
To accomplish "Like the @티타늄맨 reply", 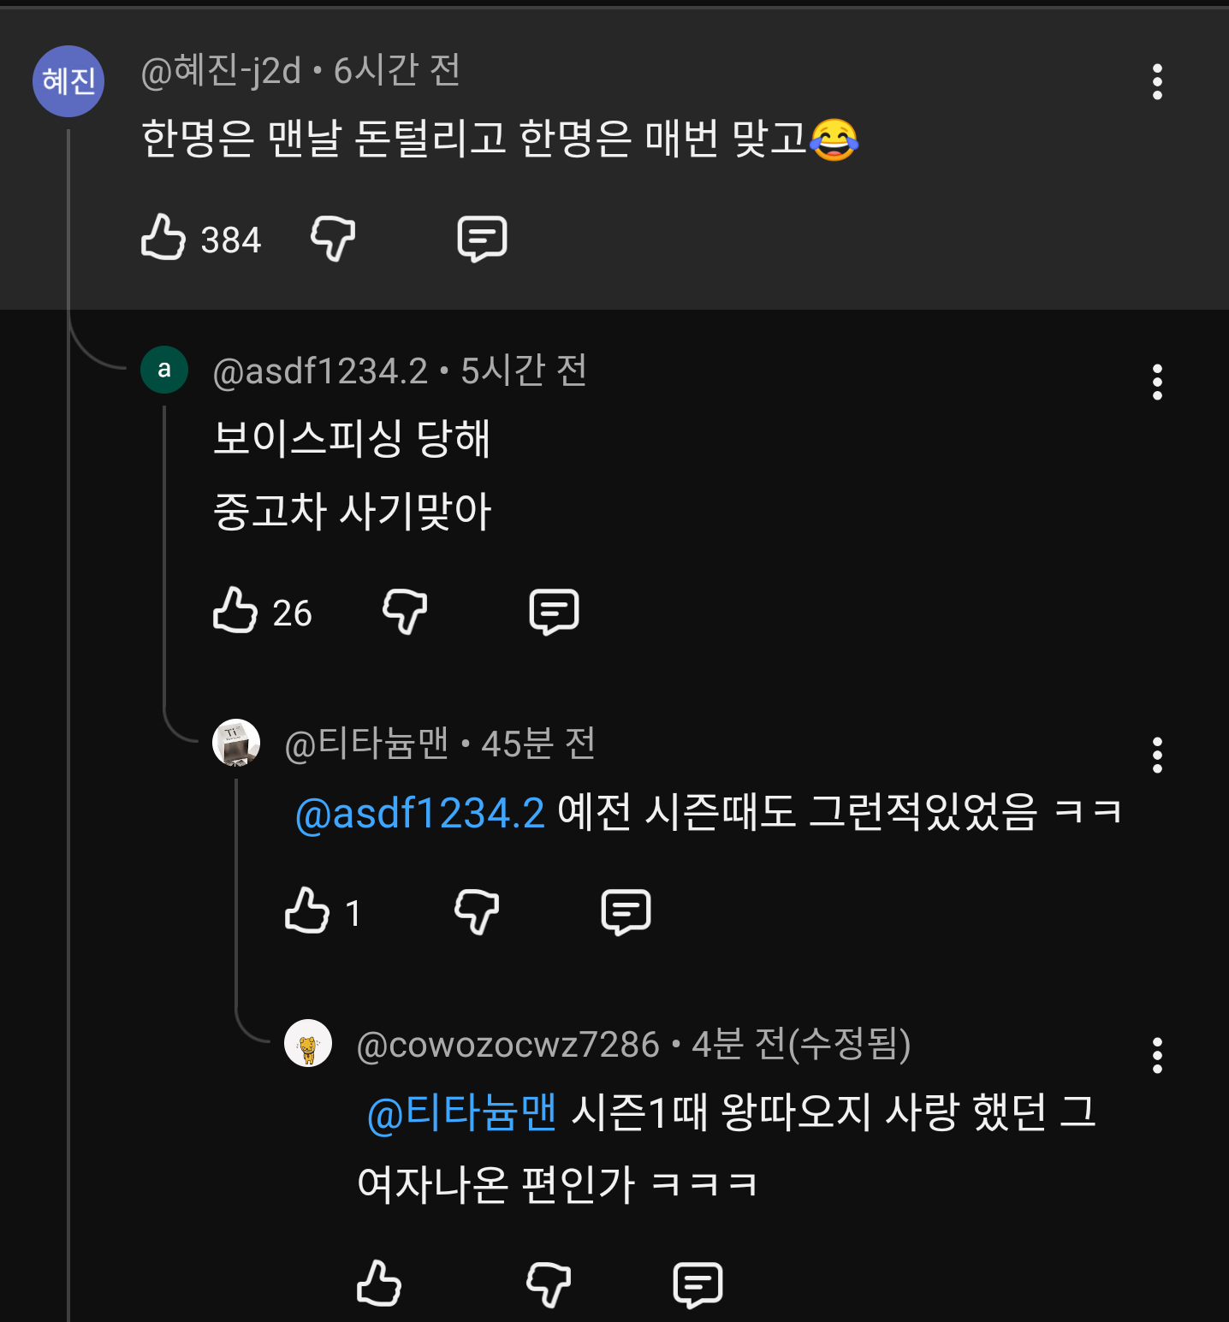I will click(306, 910).
